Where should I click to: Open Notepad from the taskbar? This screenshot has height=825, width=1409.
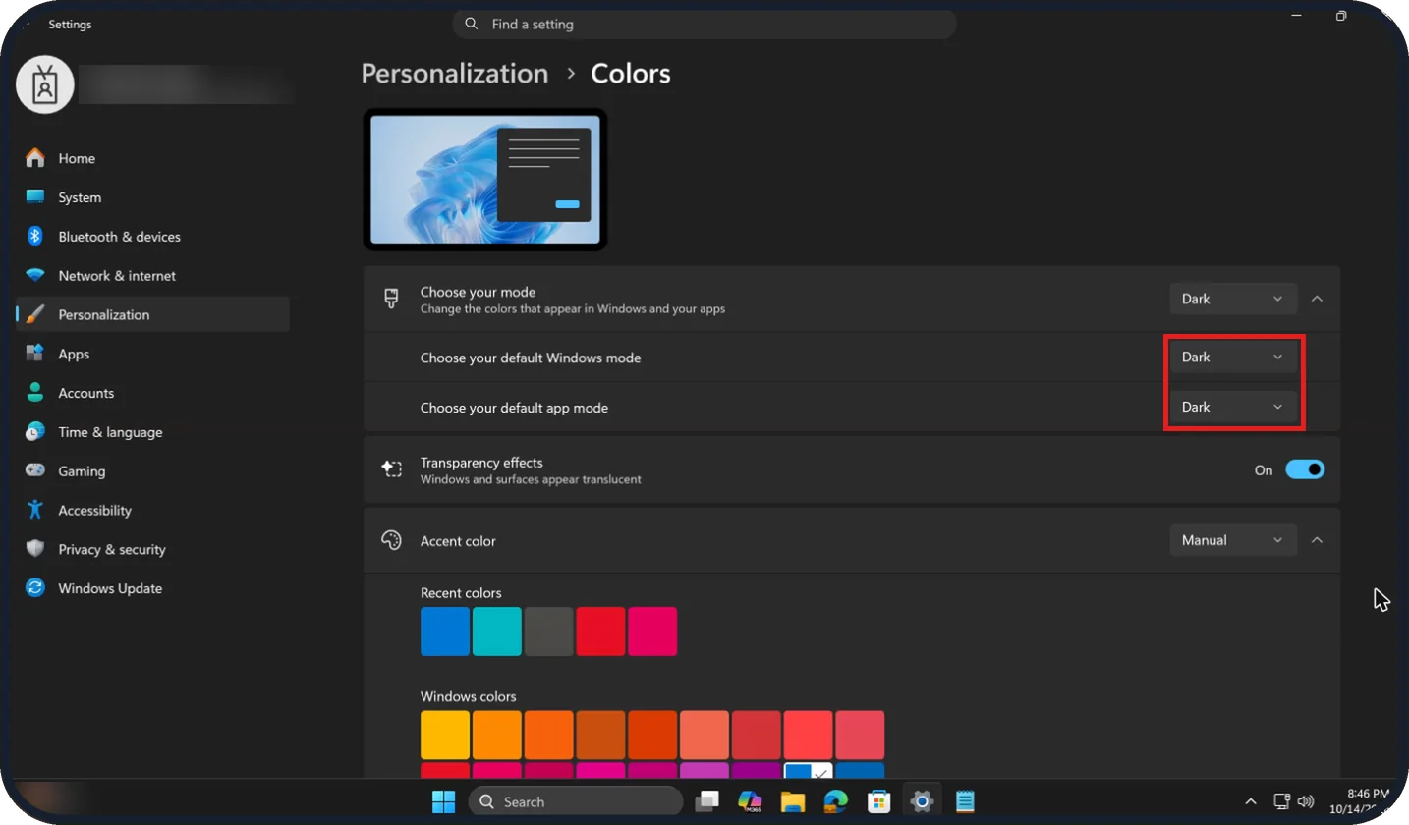(x=965, y=801)
